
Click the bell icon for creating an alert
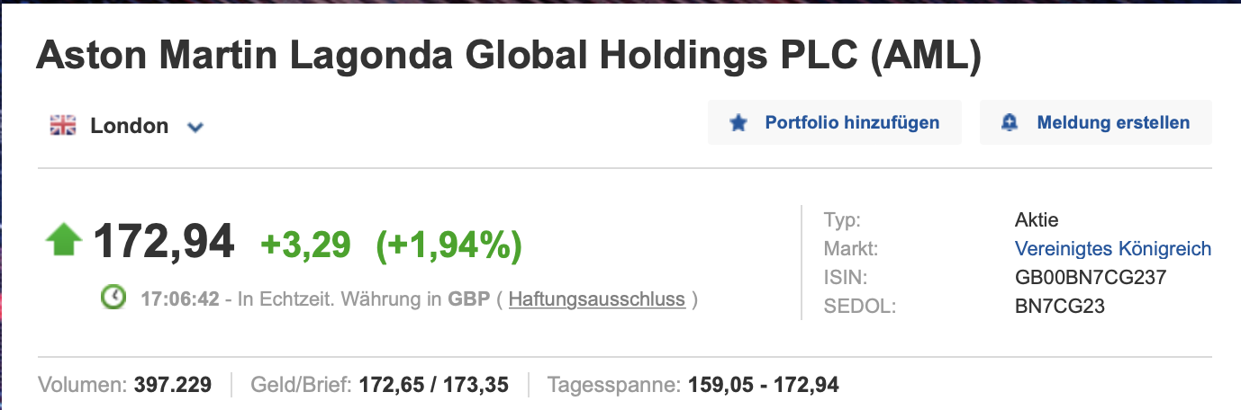(x=1010, y=123)
